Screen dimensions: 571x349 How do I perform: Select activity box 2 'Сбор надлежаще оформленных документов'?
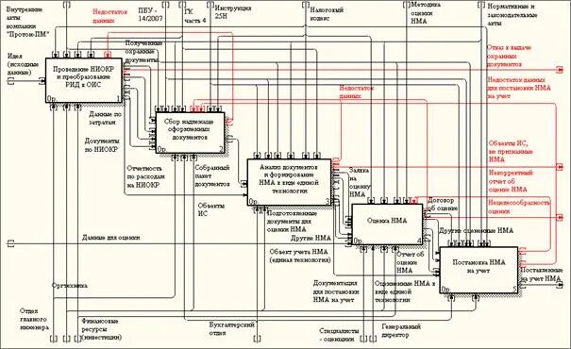coord(190,133)
